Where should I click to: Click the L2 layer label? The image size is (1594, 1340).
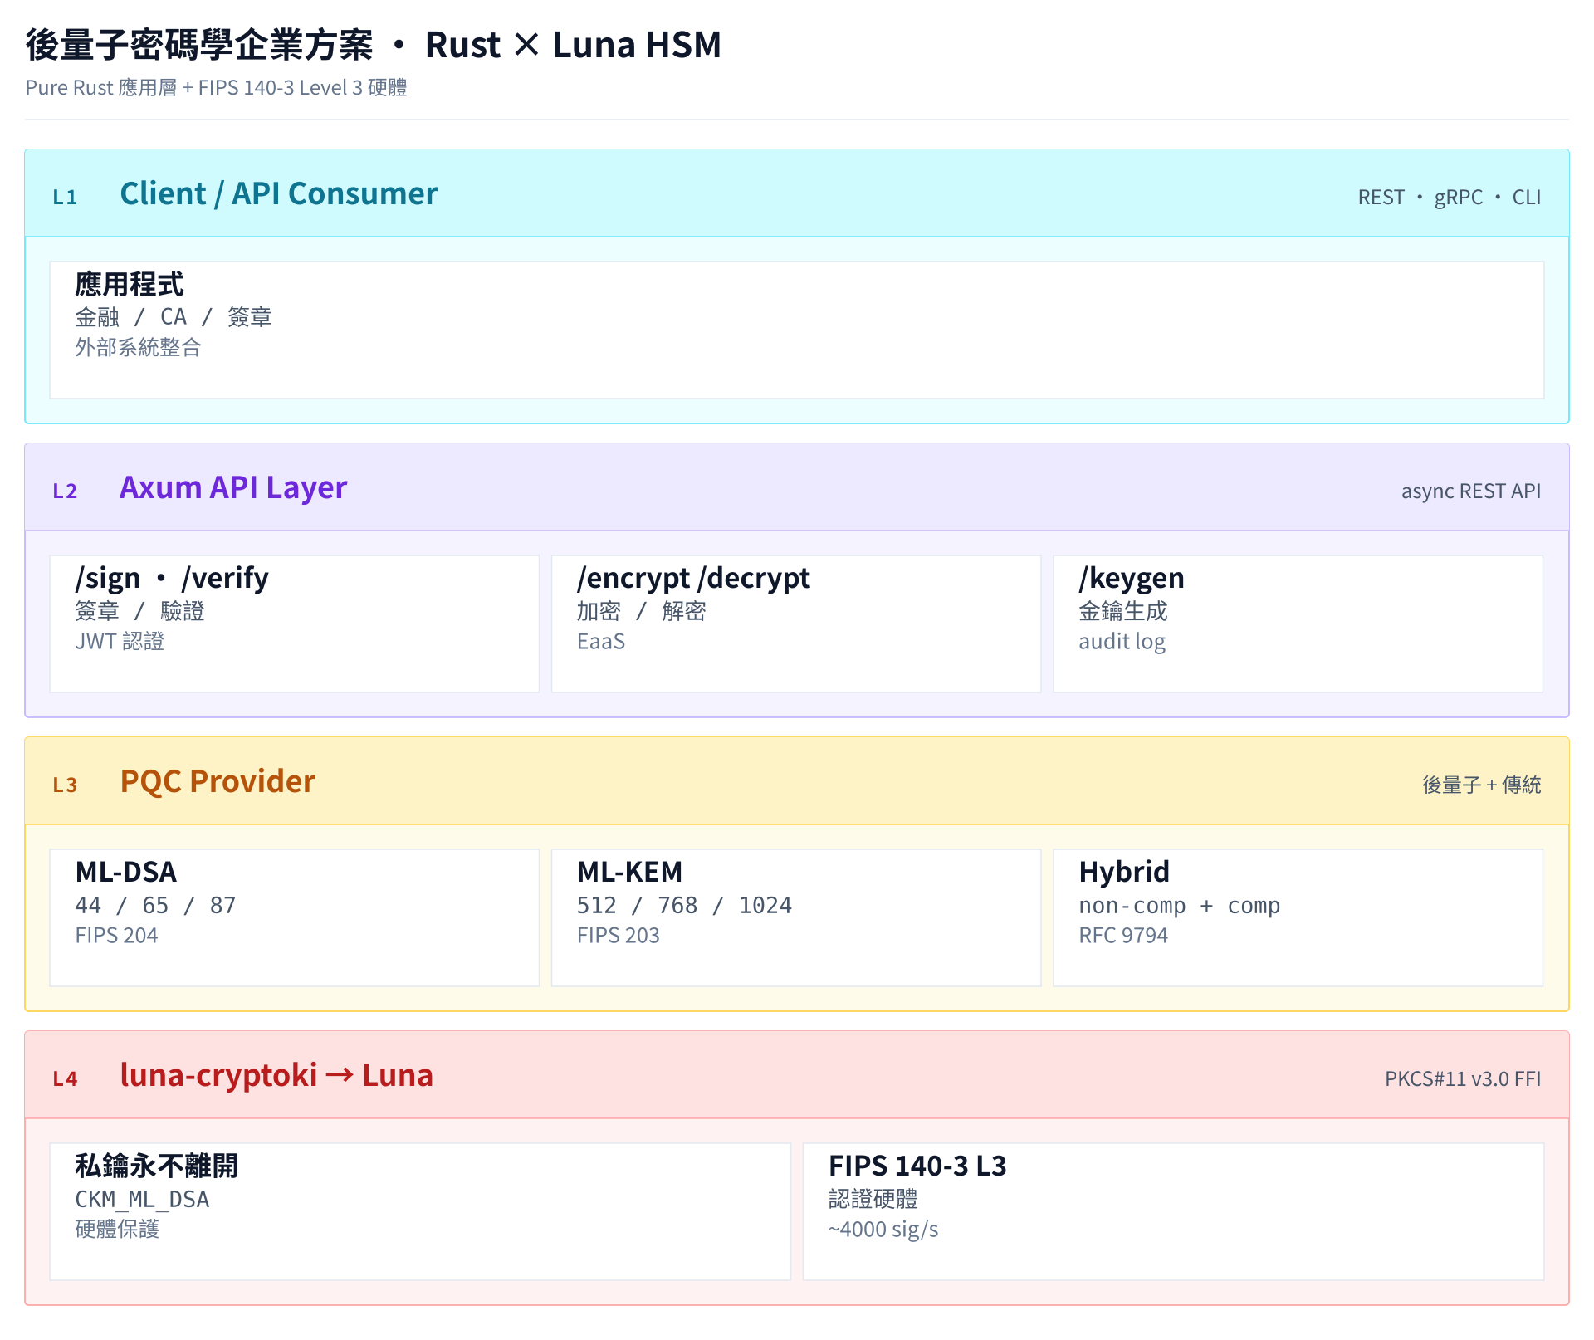65,491
